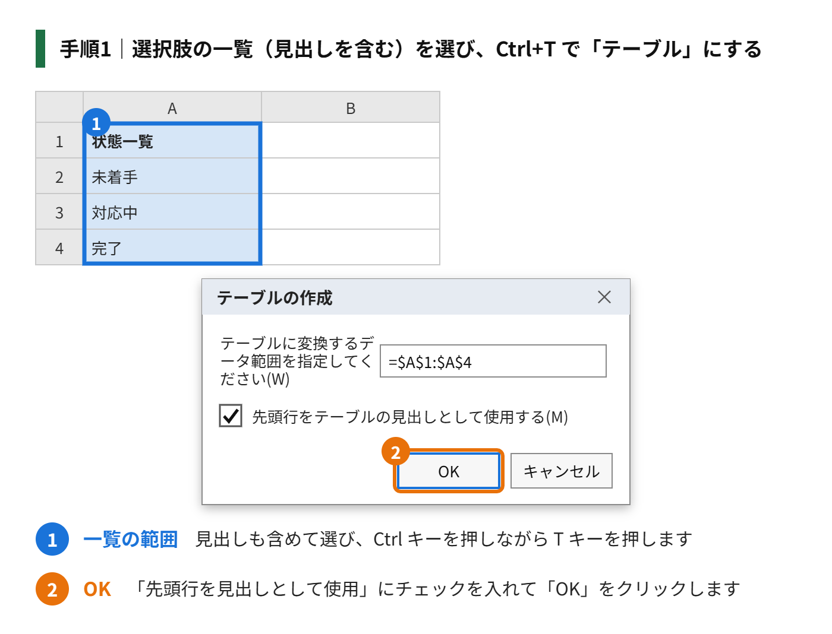Click label テーブルに変換するデータ範囲を指定してください(W)
The image size is (832, 634).
pyautogui.click(x=297, y=361)
